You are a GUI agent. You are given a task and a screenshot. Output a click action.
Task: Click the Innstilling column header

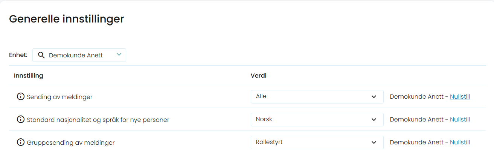tap(29, 76)
